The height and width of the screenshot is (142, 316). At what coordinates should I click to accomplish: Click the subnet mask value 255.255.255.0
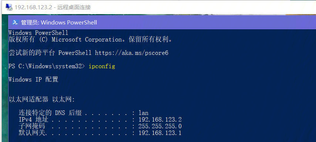point(160,126)
